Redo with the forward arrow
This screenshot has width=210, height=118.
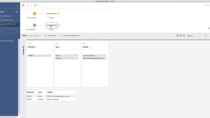(x=28, y=5)
